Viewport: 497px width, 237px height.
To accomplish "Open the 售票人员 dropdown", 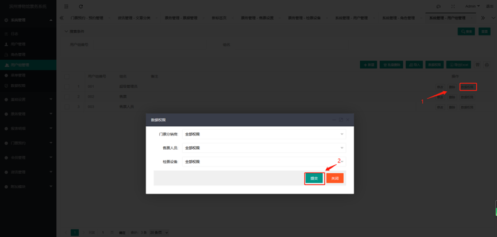I will click(x=264, y=148).
